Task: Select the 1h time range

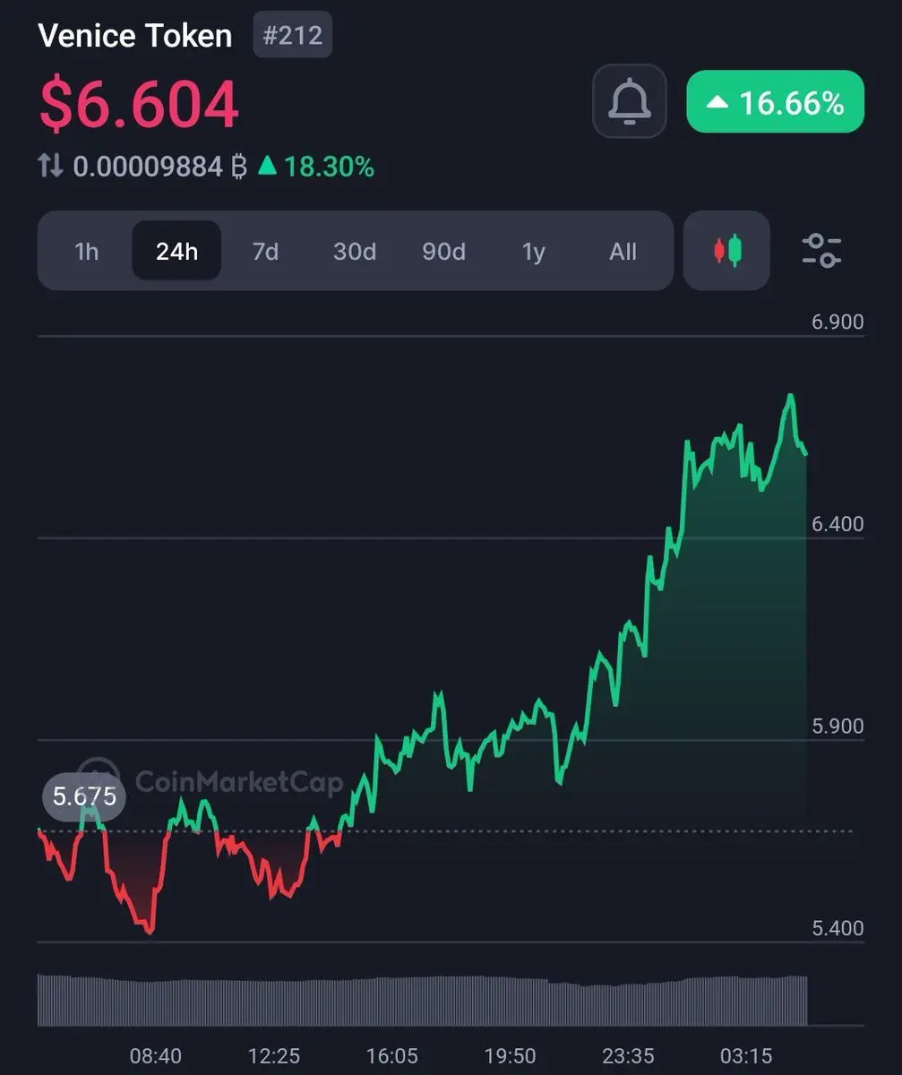Action: point(87,252)
